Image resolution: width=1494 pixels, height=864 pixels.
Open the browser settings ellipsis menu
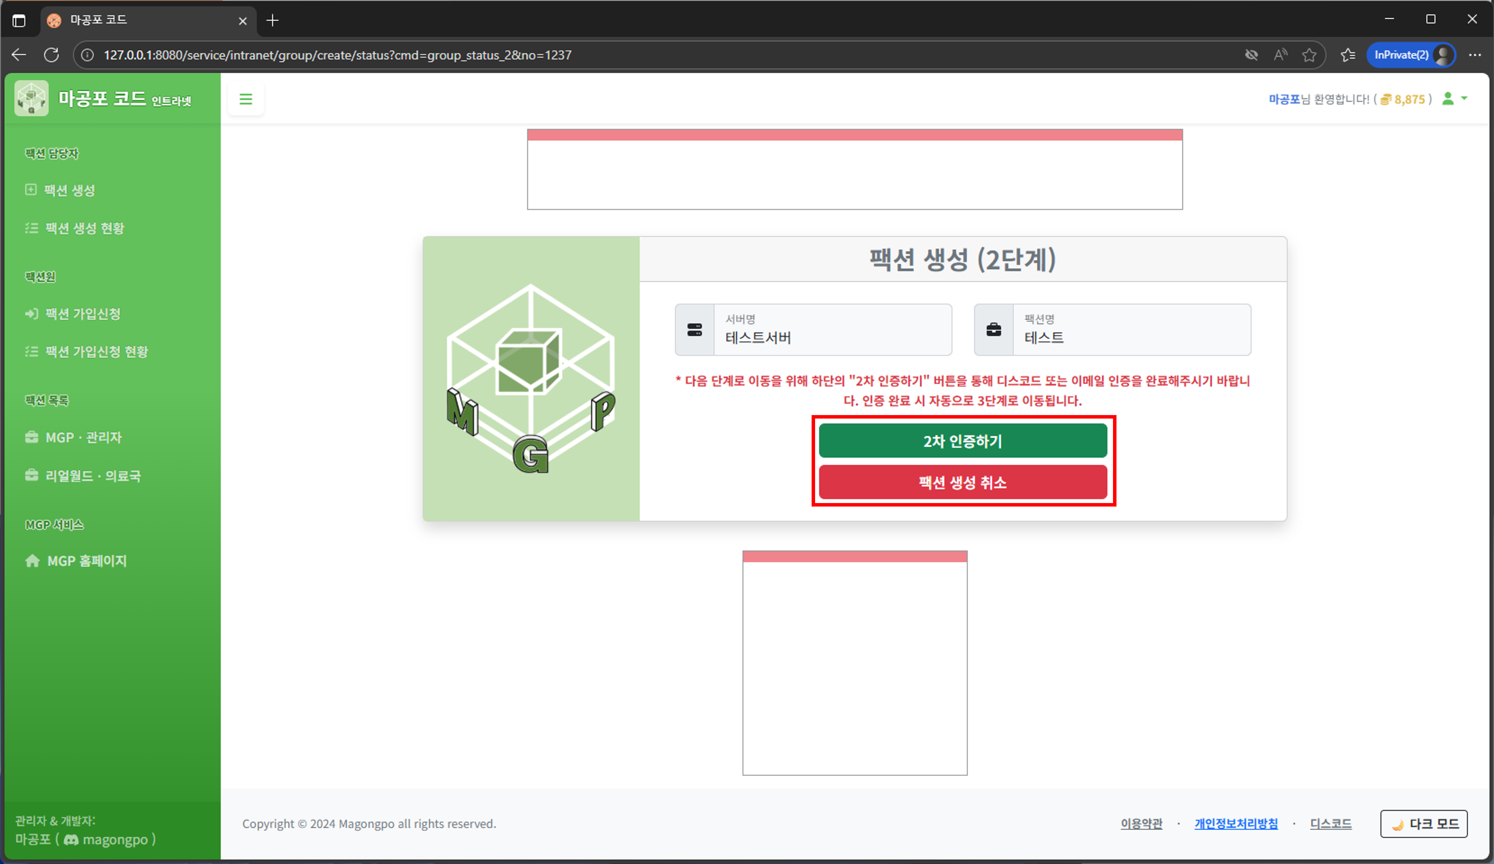point(1475,54)
